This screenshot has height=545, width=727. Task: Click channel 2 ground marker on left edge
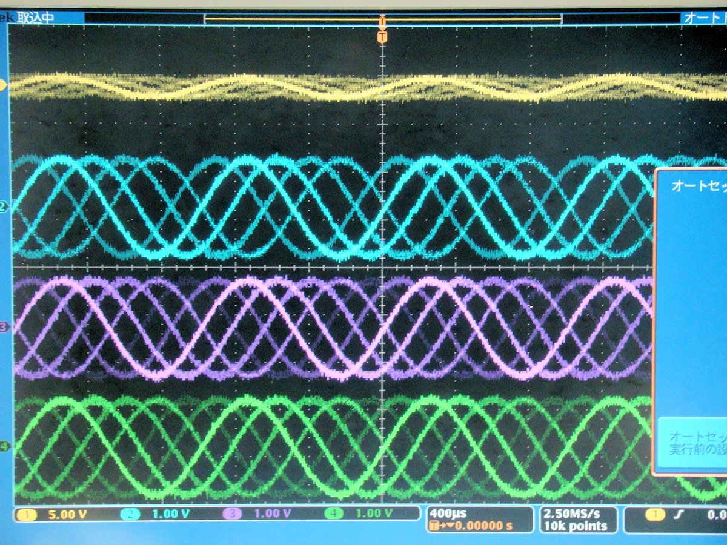tap(3, 208)
